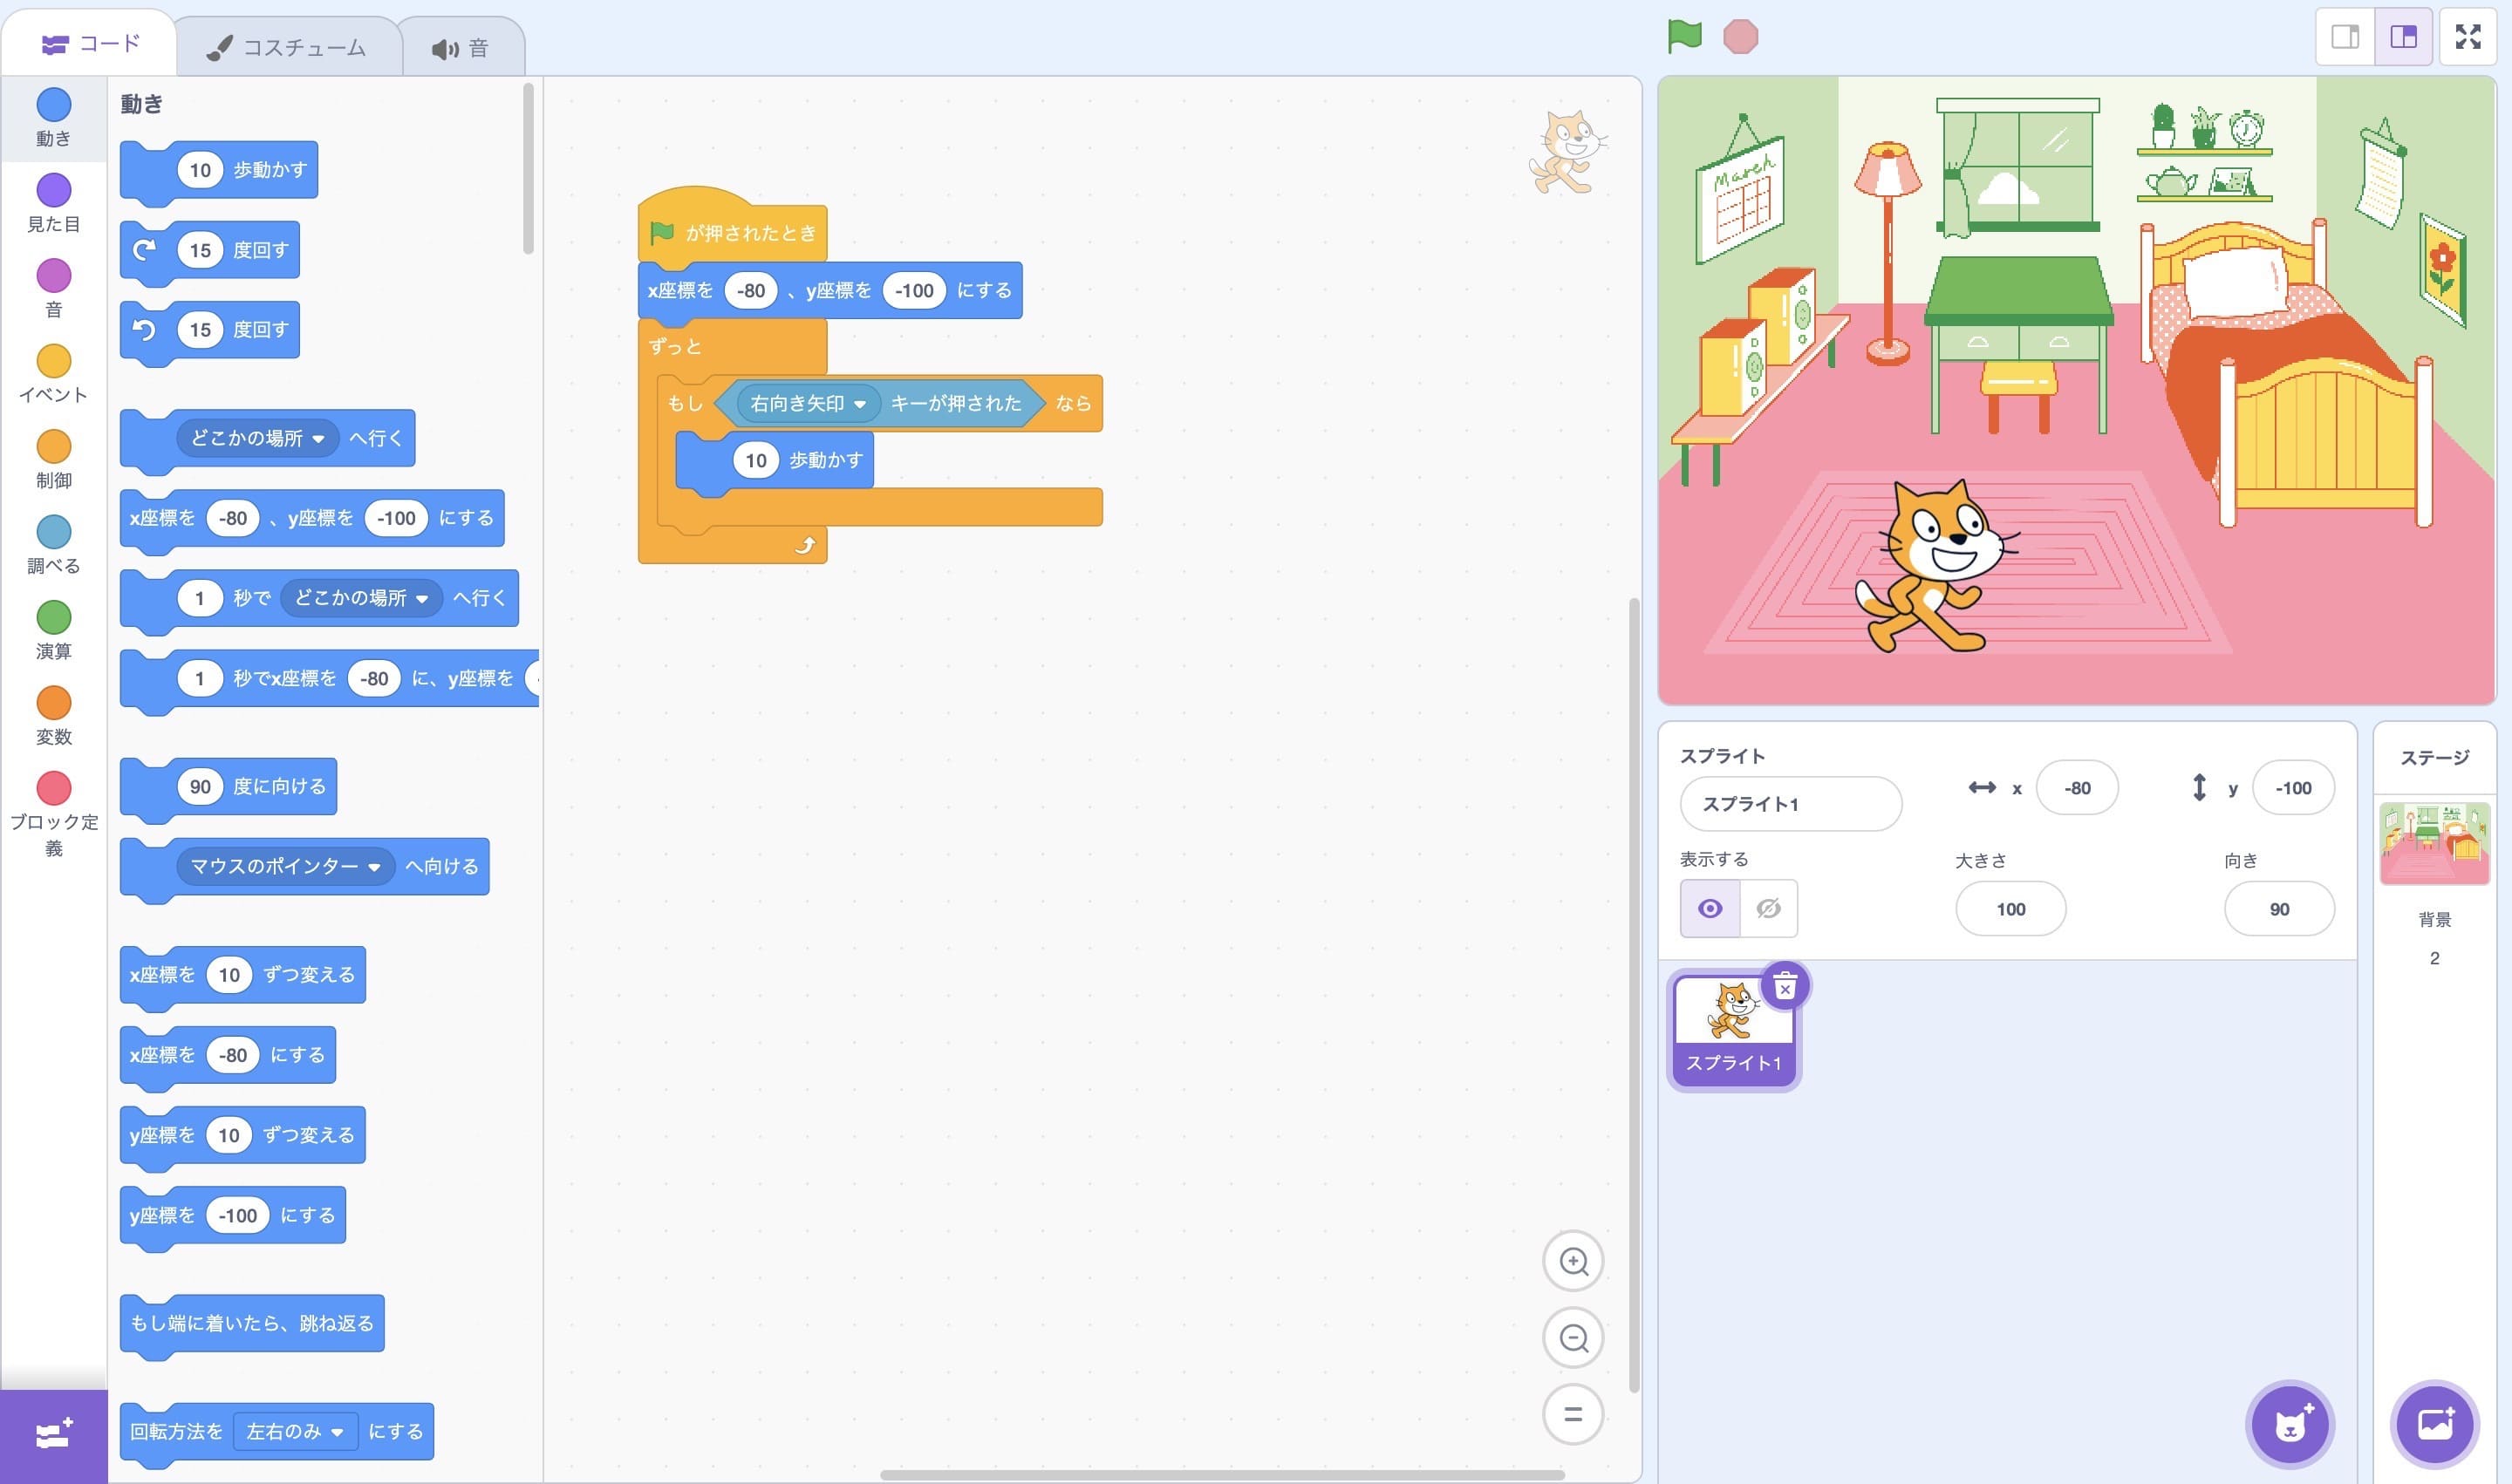Click the red stop button

point(1741,37)
